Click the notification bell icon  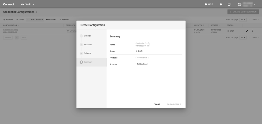(x=221, y=4)
